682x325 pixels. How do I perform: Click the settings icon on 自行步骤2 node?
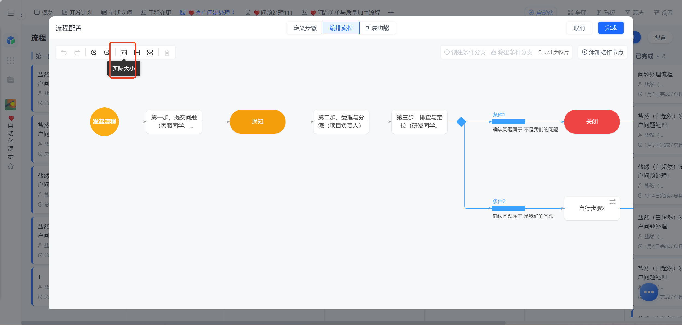(x=612, y=202)
